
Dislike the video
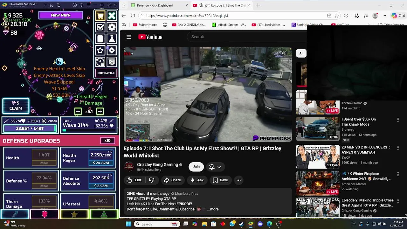(x=152, y=180)
